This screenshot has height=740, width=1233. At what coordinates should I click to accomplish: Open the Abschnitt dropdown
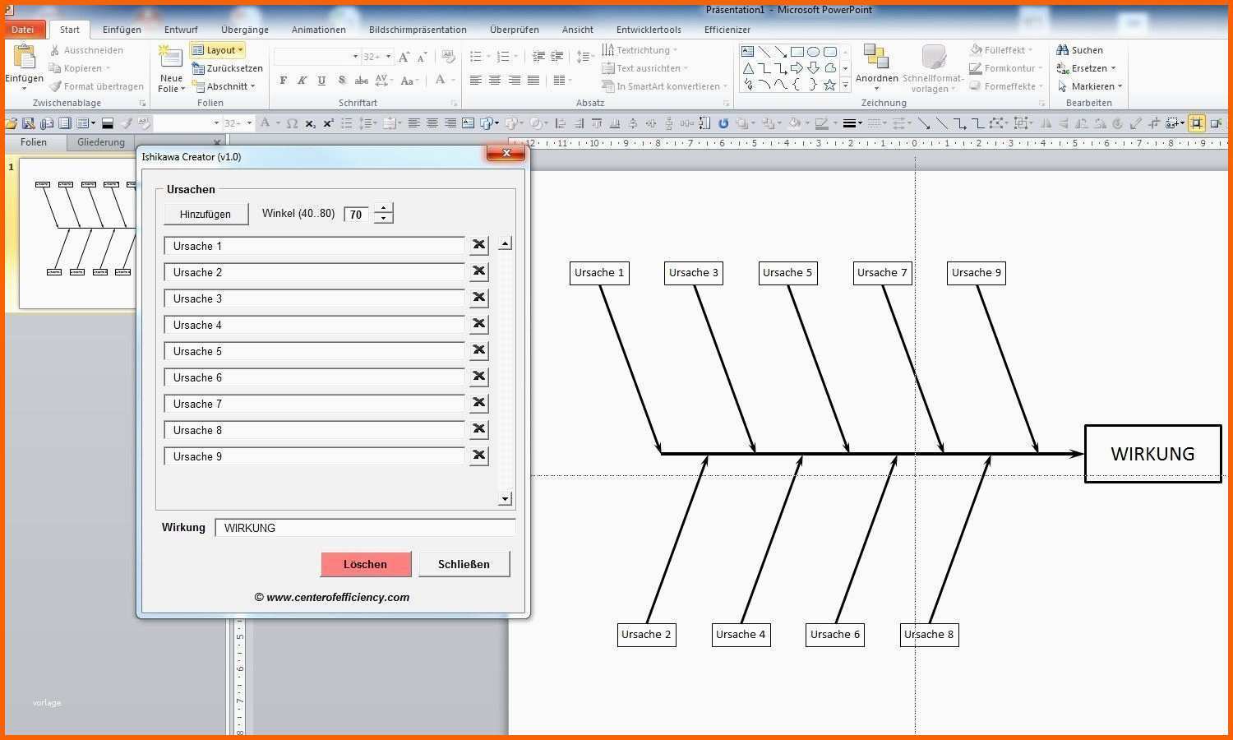[x=224, y=86]
